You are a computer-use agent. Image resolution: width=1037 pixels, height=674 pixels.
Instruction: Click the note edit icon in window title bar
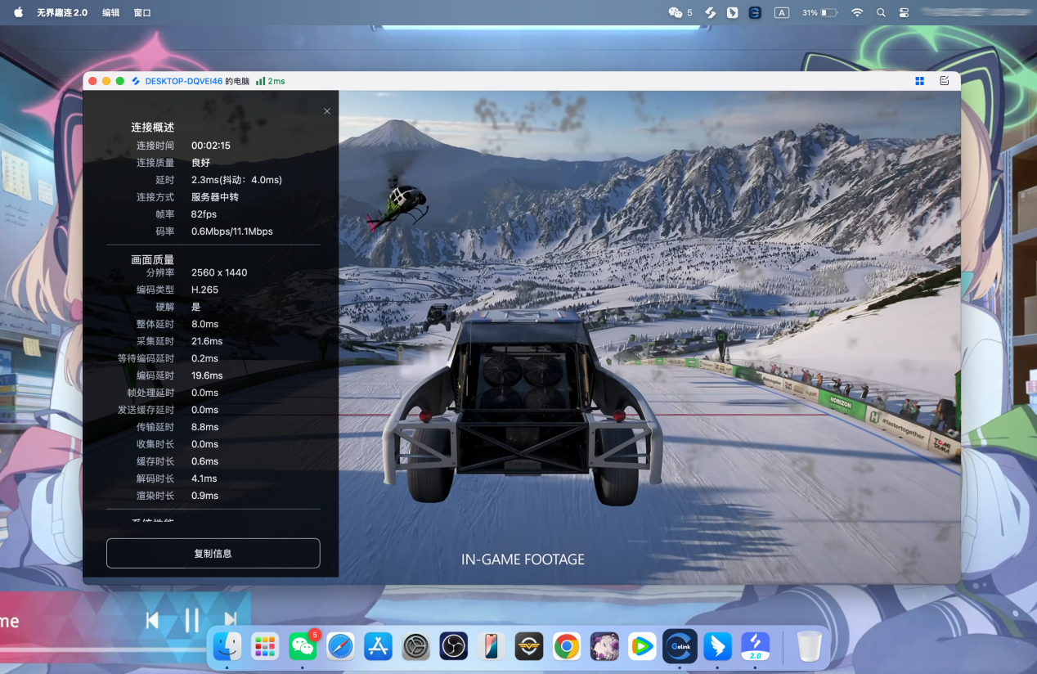click(x=945, y=81)
